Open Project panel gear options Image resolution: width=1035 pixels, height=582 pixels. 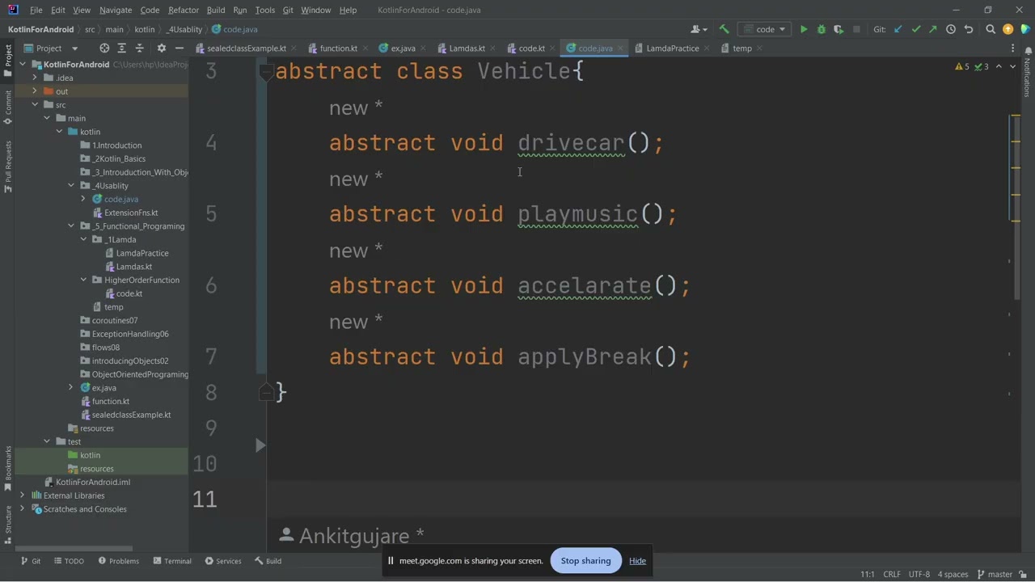click(x=161, y=48)
